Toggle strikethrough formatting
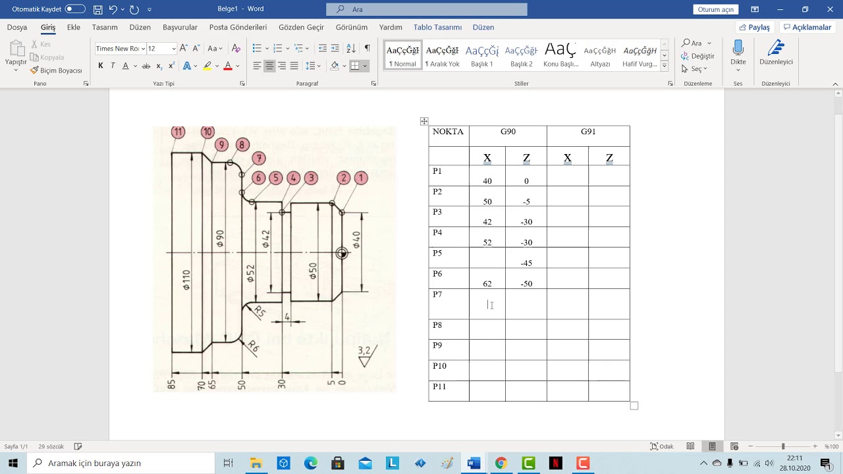The width and height of the screenshot is (843, 474). (146, 66)
